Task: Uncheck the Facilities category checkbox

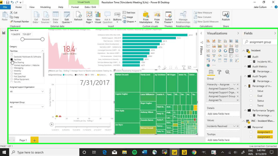Action: pos(12,60)
